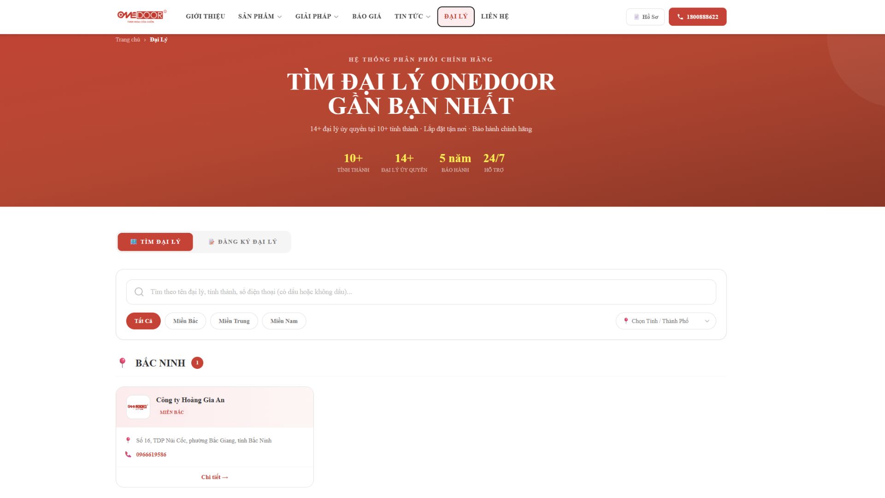Select the Tất Cả region filter
The height and width of the screenshot is (498, 885).
(143, 321)
